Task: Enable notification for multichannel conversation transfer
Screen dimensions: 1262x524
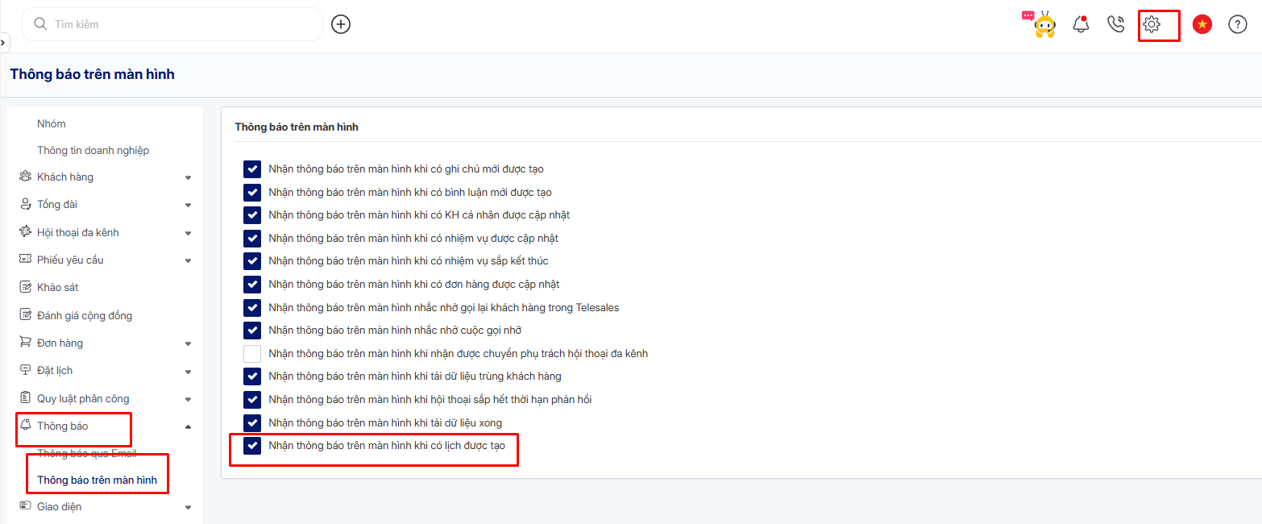Action: point(252,354)
